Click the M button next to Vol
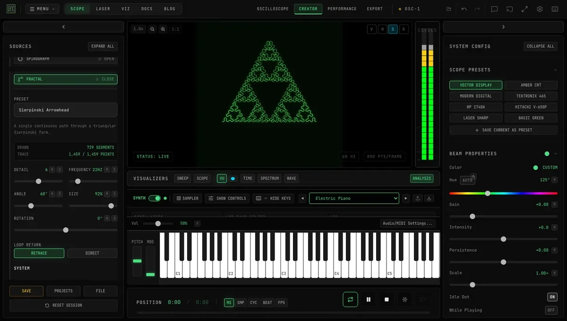Screen dimensions: 567x321 click(197, 223)
